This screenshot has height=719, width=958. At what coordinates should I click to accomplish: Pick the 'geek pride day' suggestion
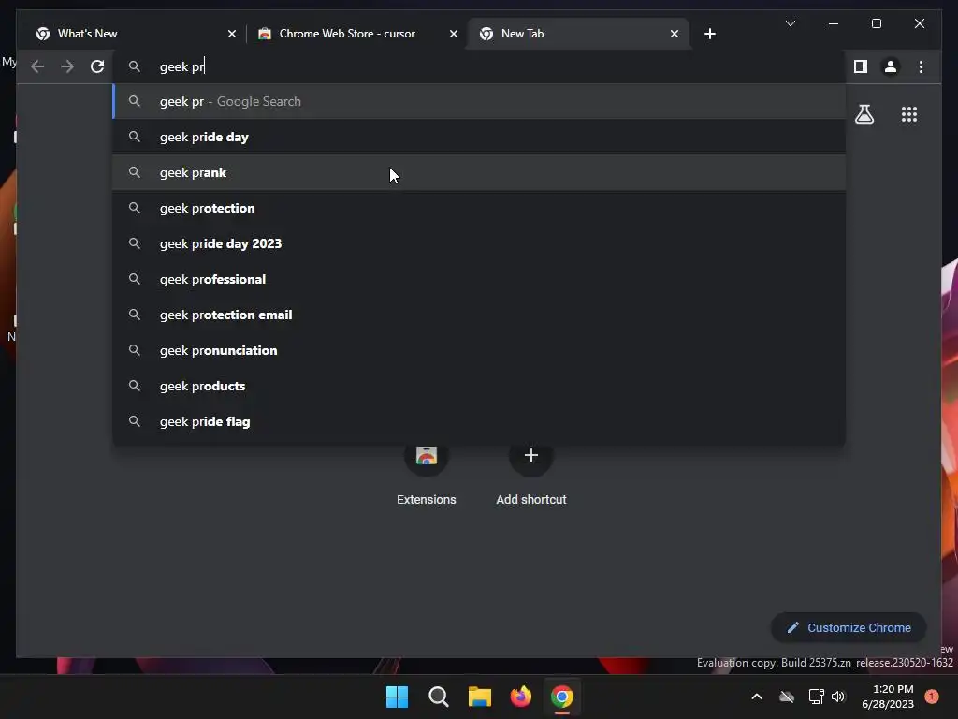tap(480, 137)
